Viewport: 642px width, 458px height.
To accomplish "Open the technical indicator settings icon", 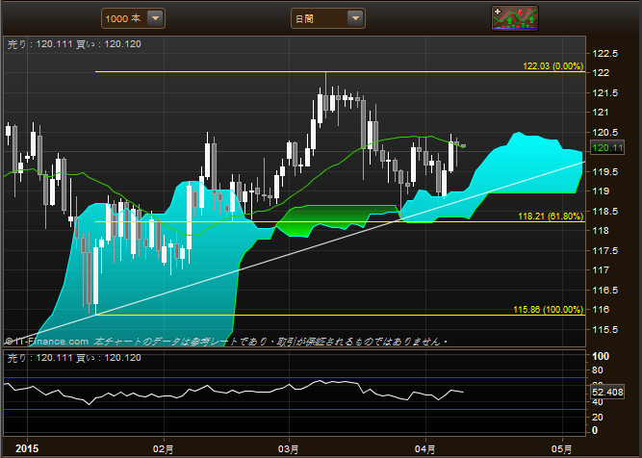I will [x=515, y=18].
